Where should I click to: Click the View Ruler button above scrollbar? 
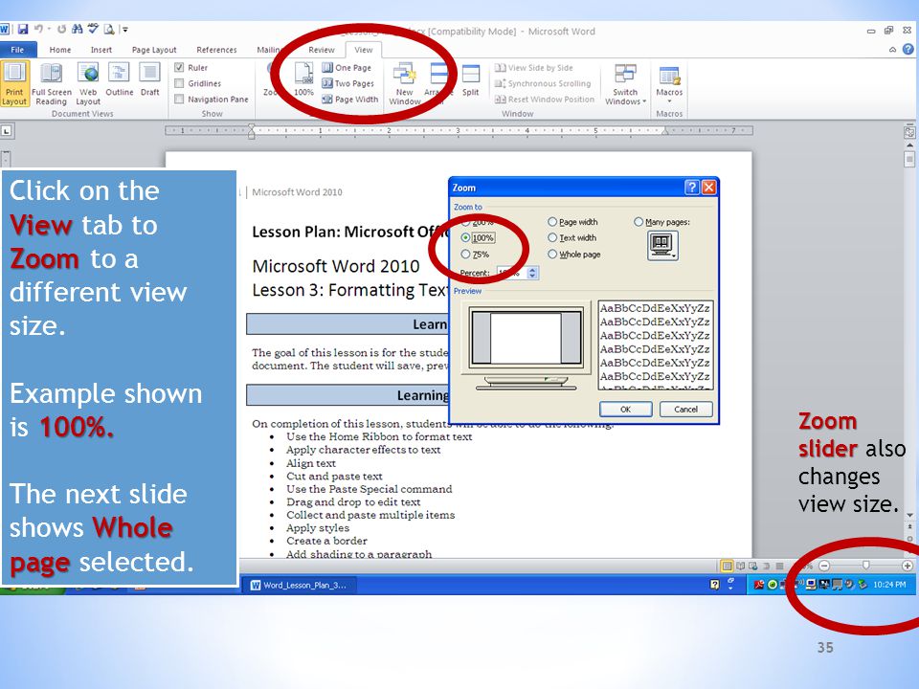tap(909, 132)
